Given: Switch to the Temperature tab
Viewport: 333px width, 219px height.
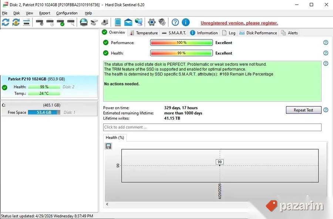Looking at the screenshot, I should click(x=144, y=33).
